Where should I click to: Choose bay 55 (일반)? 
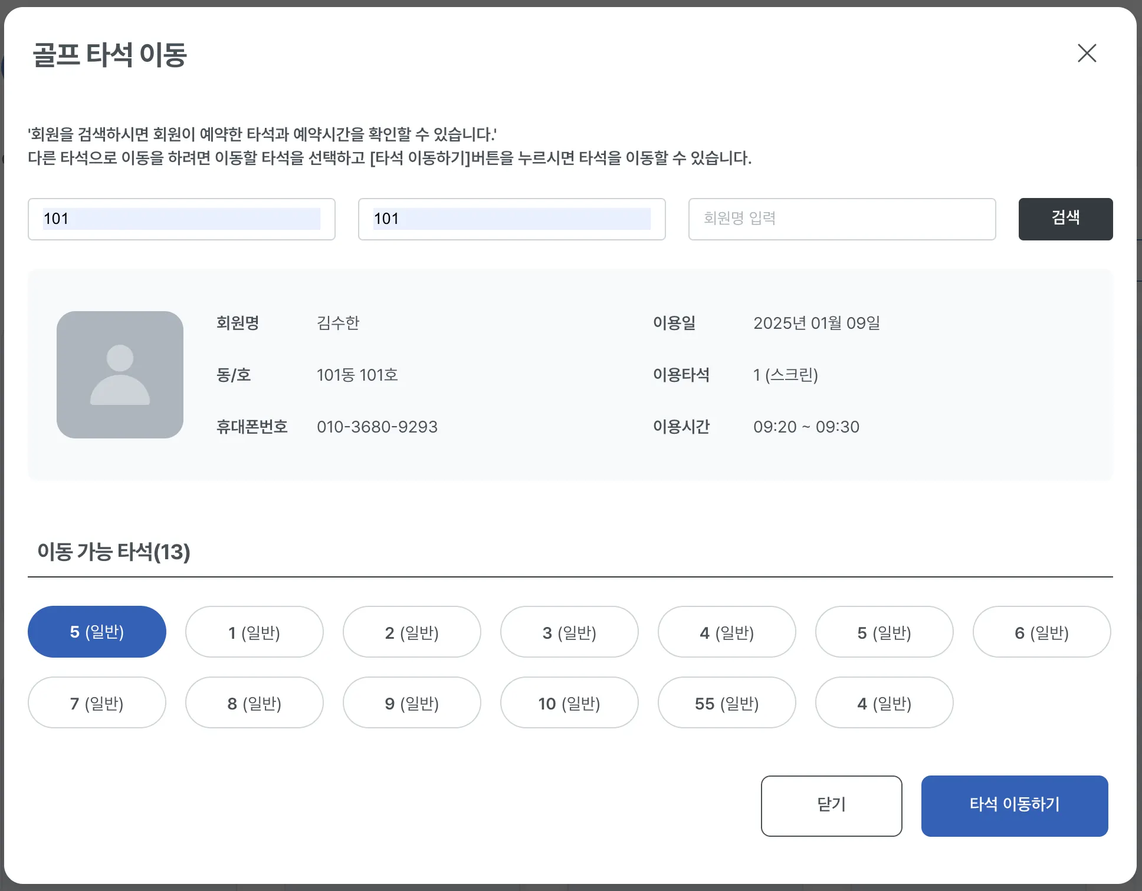pyautogui.click(x=727, y=702)
